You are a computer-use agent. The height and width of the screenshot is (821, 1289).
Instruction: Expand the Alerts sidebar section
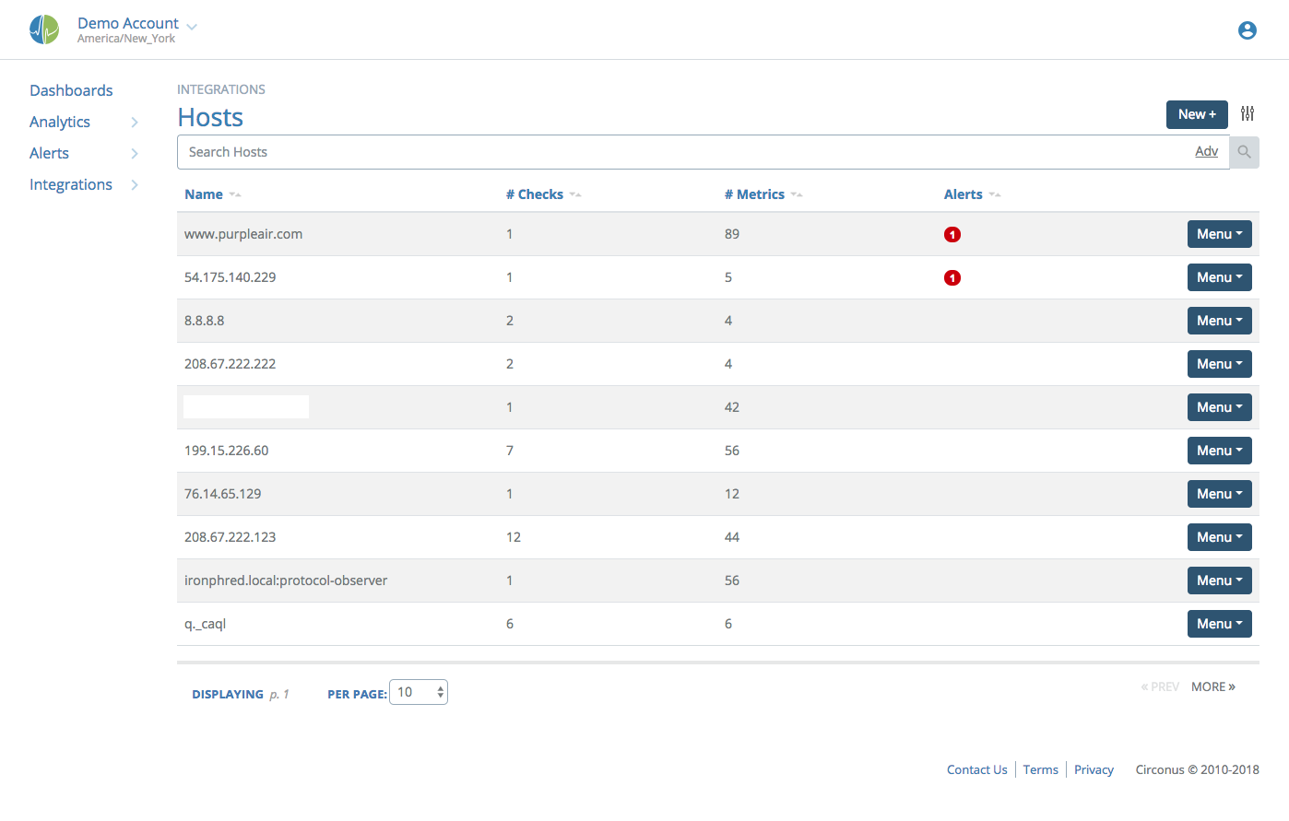pos(136,153)
